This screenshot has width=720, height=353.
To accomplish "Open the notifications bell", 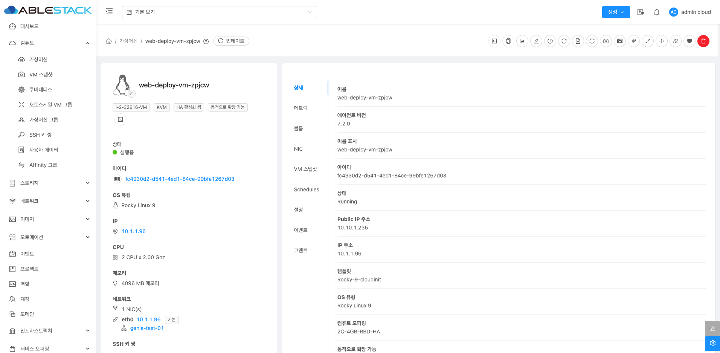I will [657, 12].
